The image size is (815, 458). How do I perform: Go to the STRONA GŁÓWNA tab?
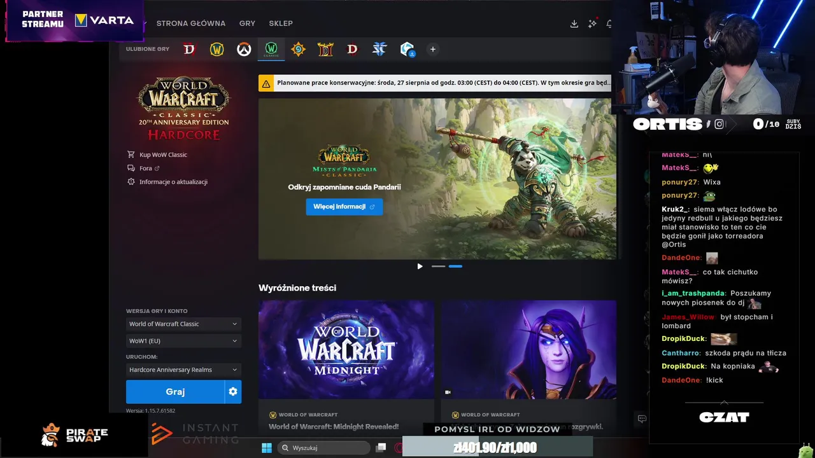191,24
